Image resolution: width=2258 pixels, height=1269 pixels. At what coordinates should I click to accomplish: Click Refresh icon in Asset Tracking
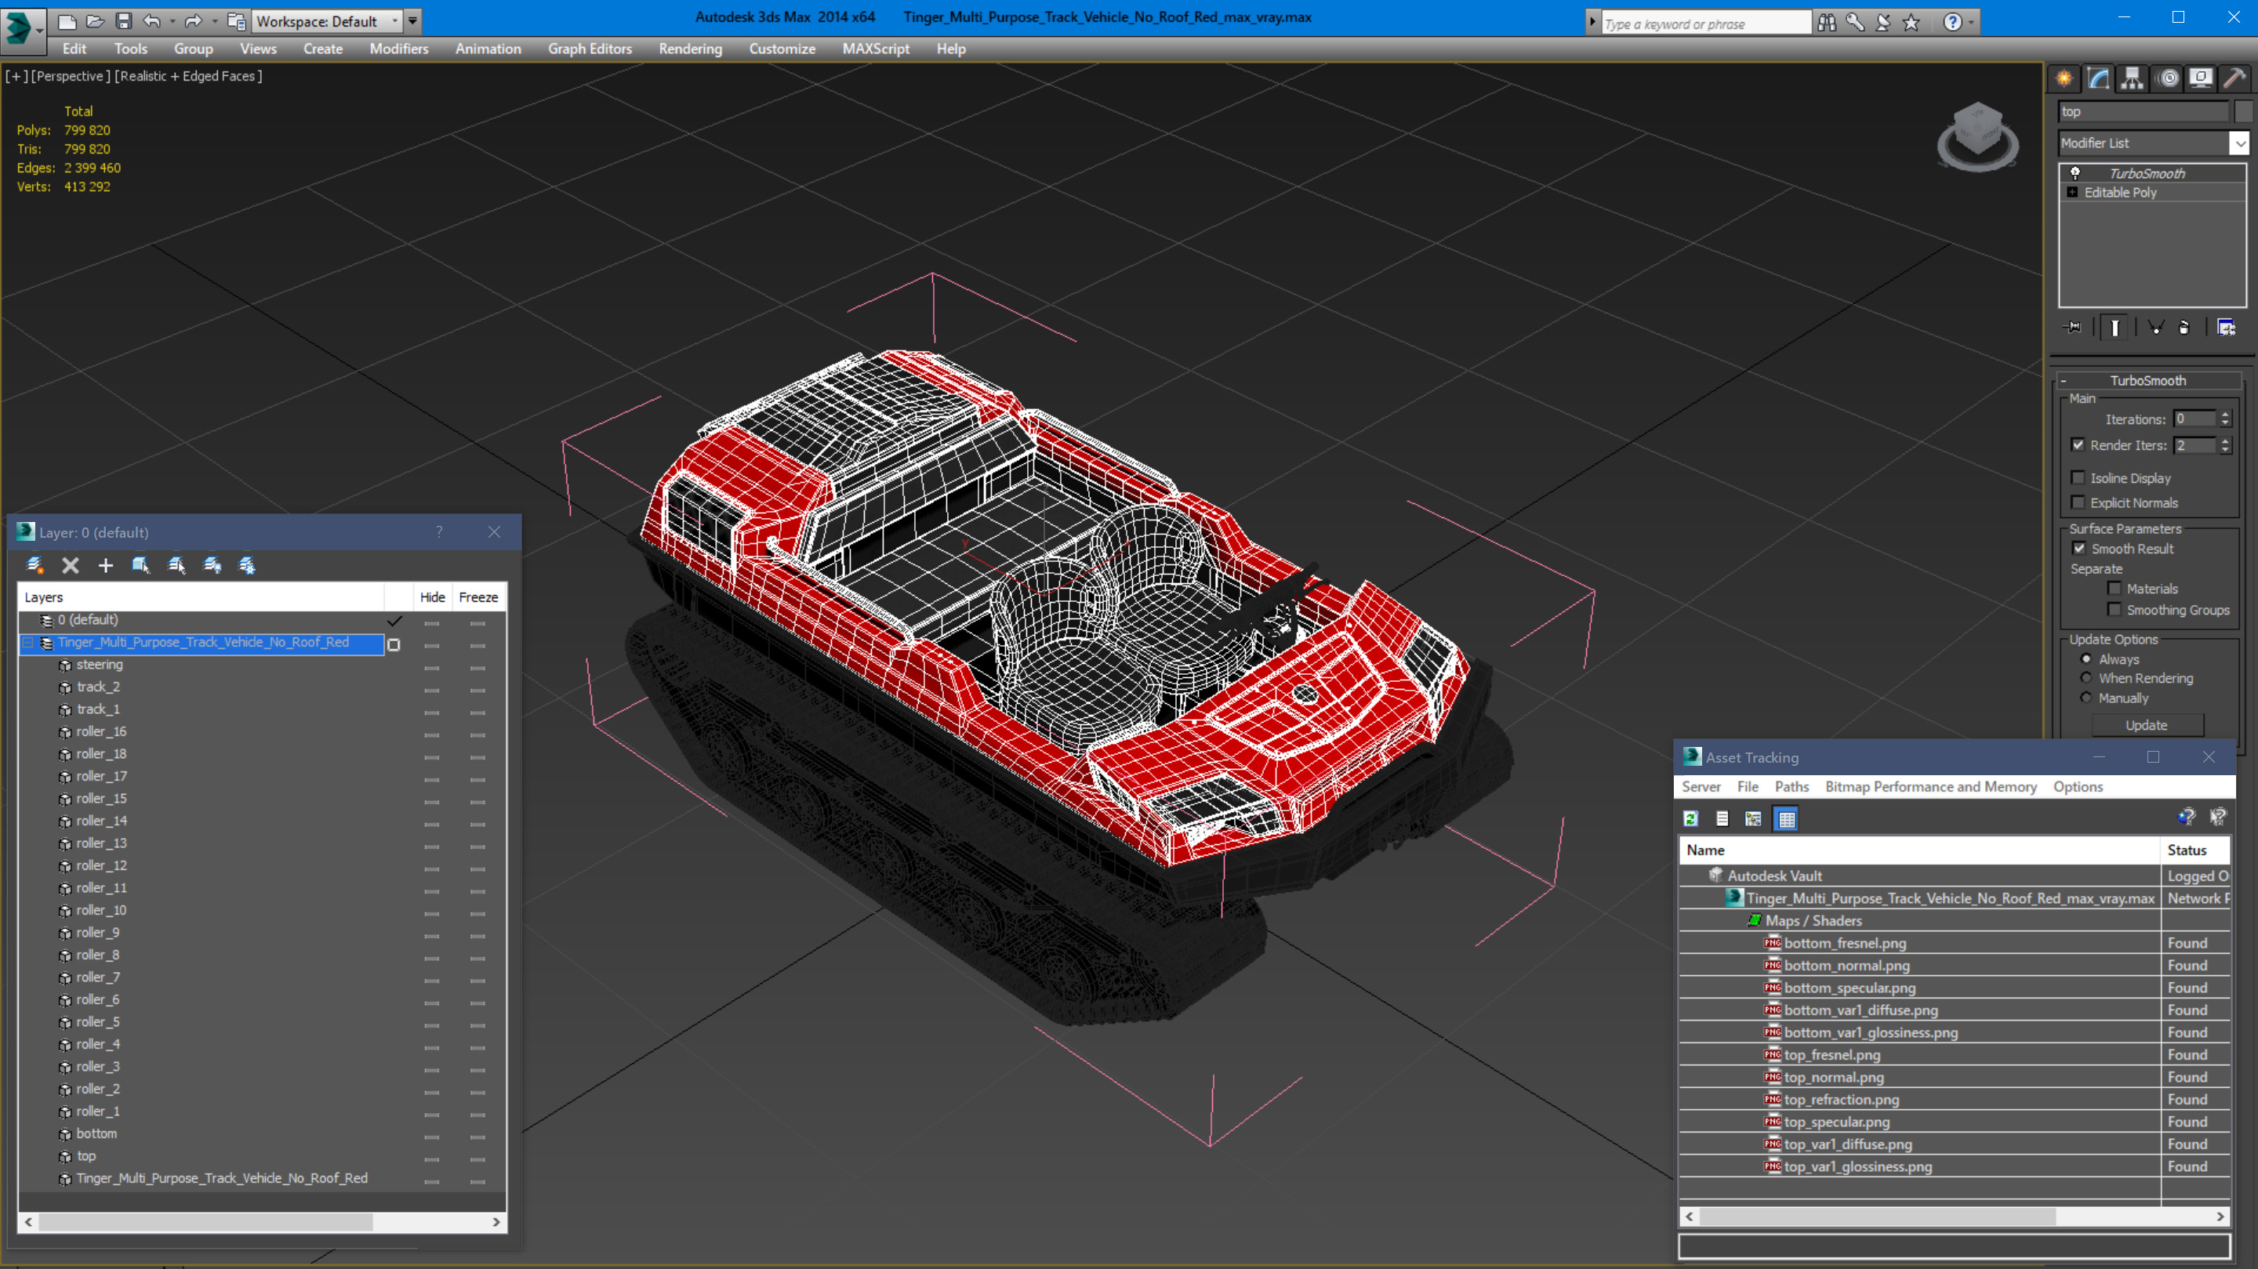coord(1691,818)
